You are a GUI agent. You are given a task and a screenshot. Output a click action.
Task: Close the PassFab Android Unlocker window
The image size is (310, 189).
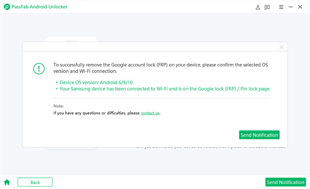point(300,7)
